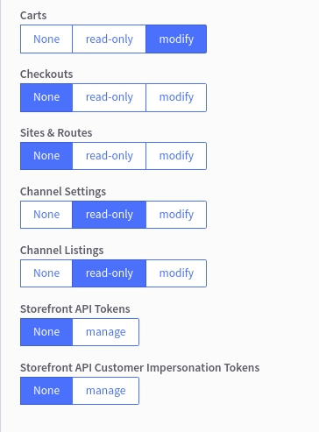Switch Channel Settings to modify
Viewport: 319px width, 432px height.
click(x=176, y=215)
